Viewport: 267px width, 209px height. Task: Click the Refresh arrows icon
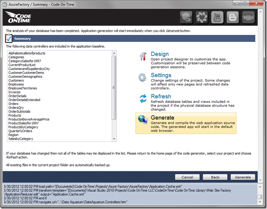tap(143, 98)
